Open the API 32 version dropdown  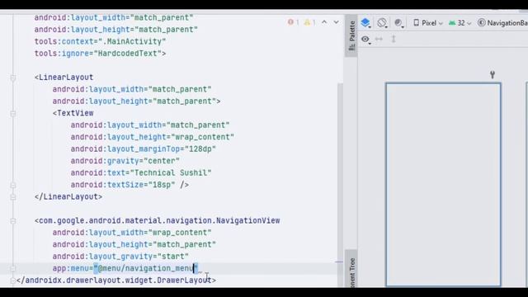tap(460, 23)
